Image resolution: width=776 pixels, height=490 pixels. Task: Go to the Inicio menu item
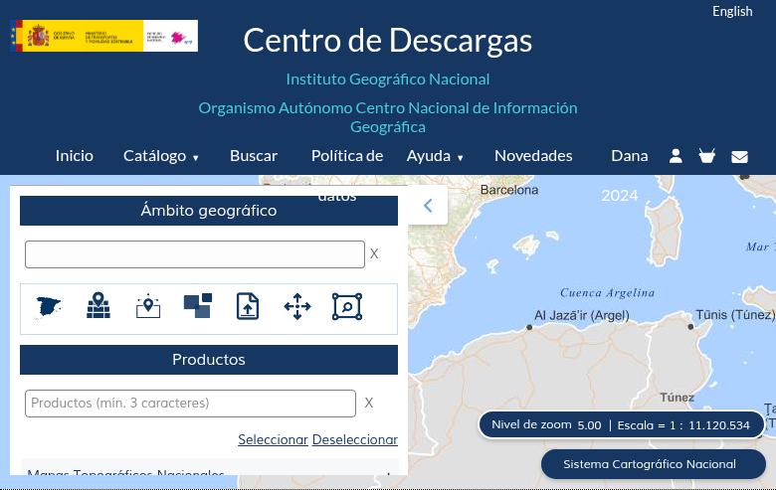[75, 156]
